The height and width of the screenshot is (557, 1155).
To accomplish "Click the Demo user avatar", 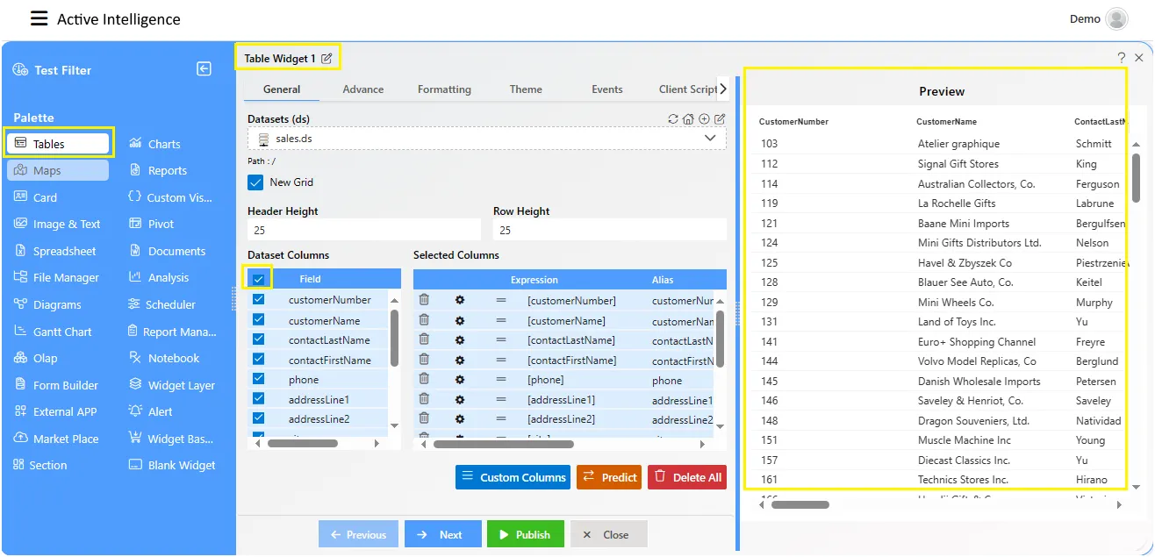I will pyautogui.click(x=1116, y=19).
